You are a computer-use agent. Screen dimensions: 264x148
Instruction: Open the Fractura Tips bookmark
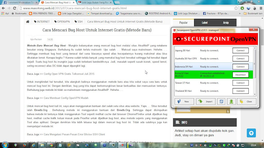tap(216, 13)
